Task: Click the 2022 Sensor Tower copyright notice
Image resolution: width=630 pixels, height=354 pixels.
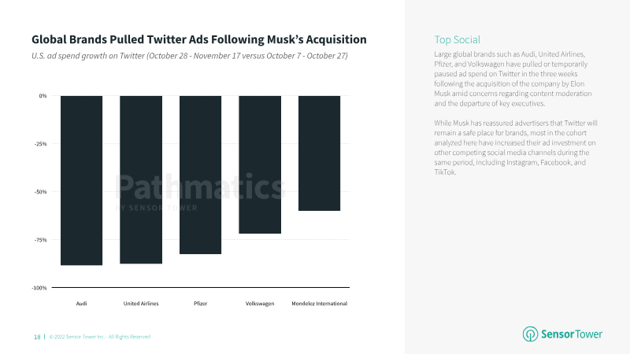Action: point(100,337)
